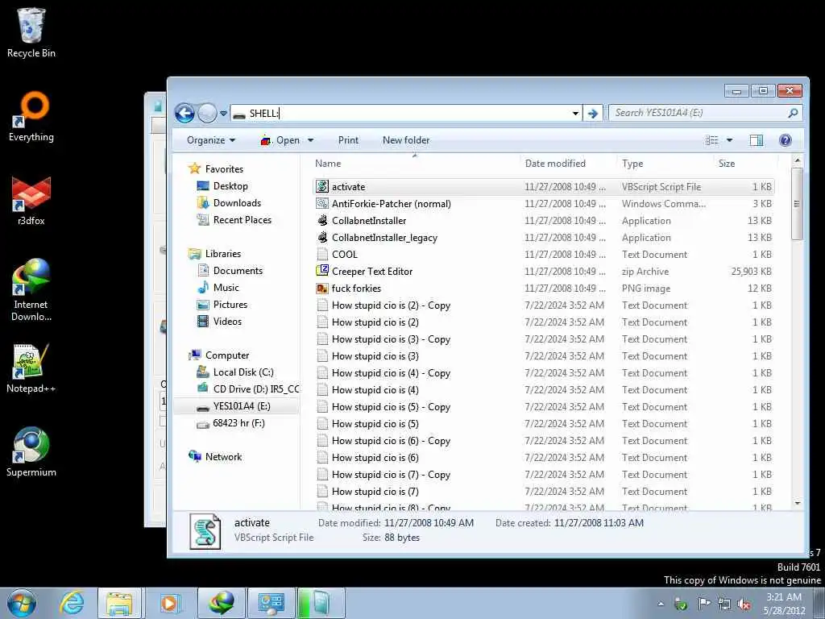Click the Go arrow beside address bar

tap(593, 113)
